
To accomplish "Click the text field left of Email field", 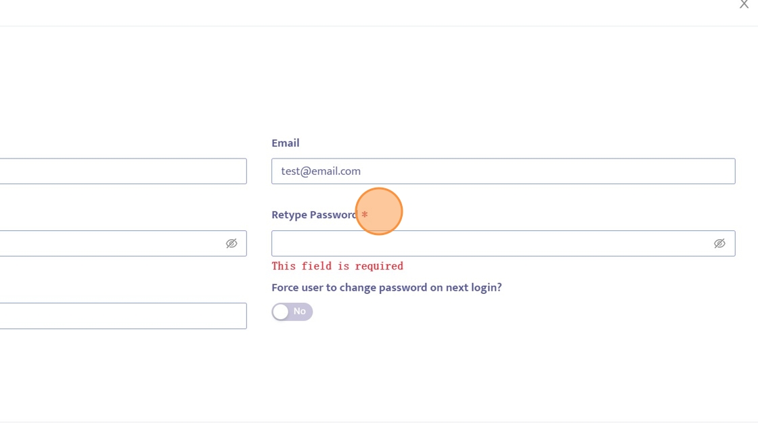I will point(122,171).
